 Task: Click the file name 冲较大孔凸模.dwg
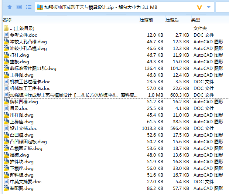point(28,42)
